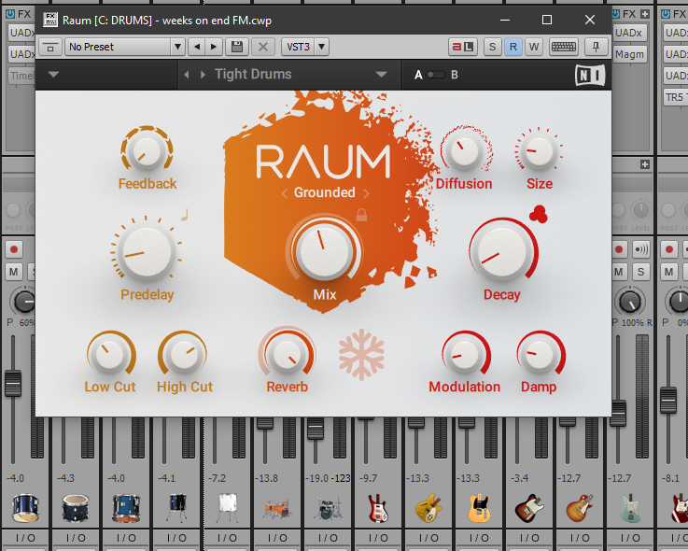Image resolution: width=688 pixels, height=551 pixels.
Task: Click the sunburst Stratocaster track icon
Action: coord(529,507)
